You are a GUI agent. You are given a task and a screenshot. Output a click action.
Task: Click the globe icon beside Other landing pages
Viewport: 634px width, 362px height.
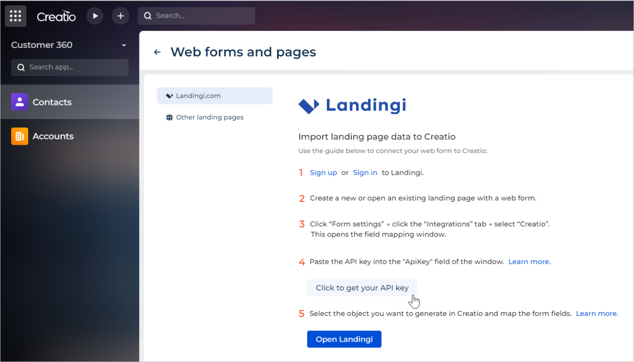[169, 117]
